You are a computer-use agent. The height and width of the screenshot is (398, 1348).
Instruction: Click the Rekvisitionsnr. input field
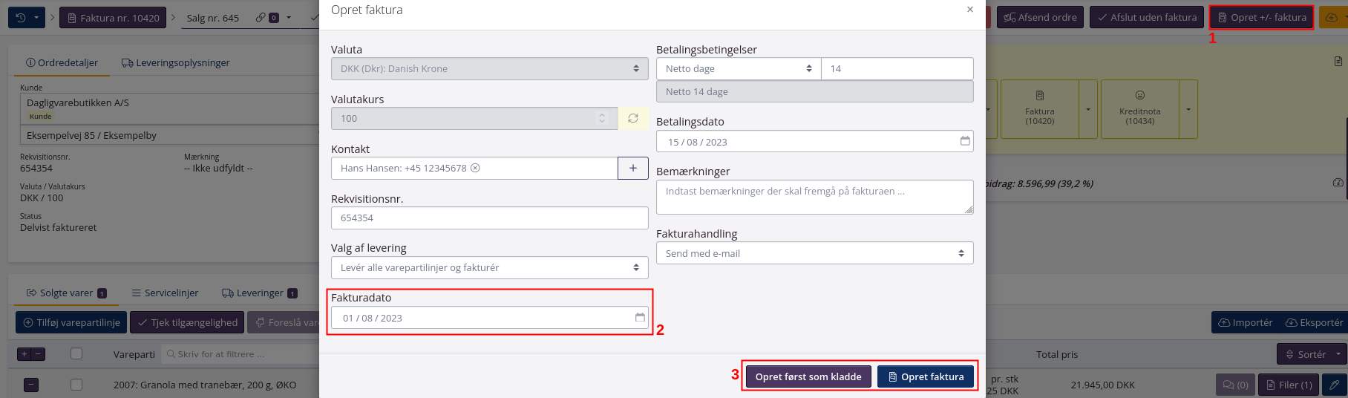click(x=489, y=218)
